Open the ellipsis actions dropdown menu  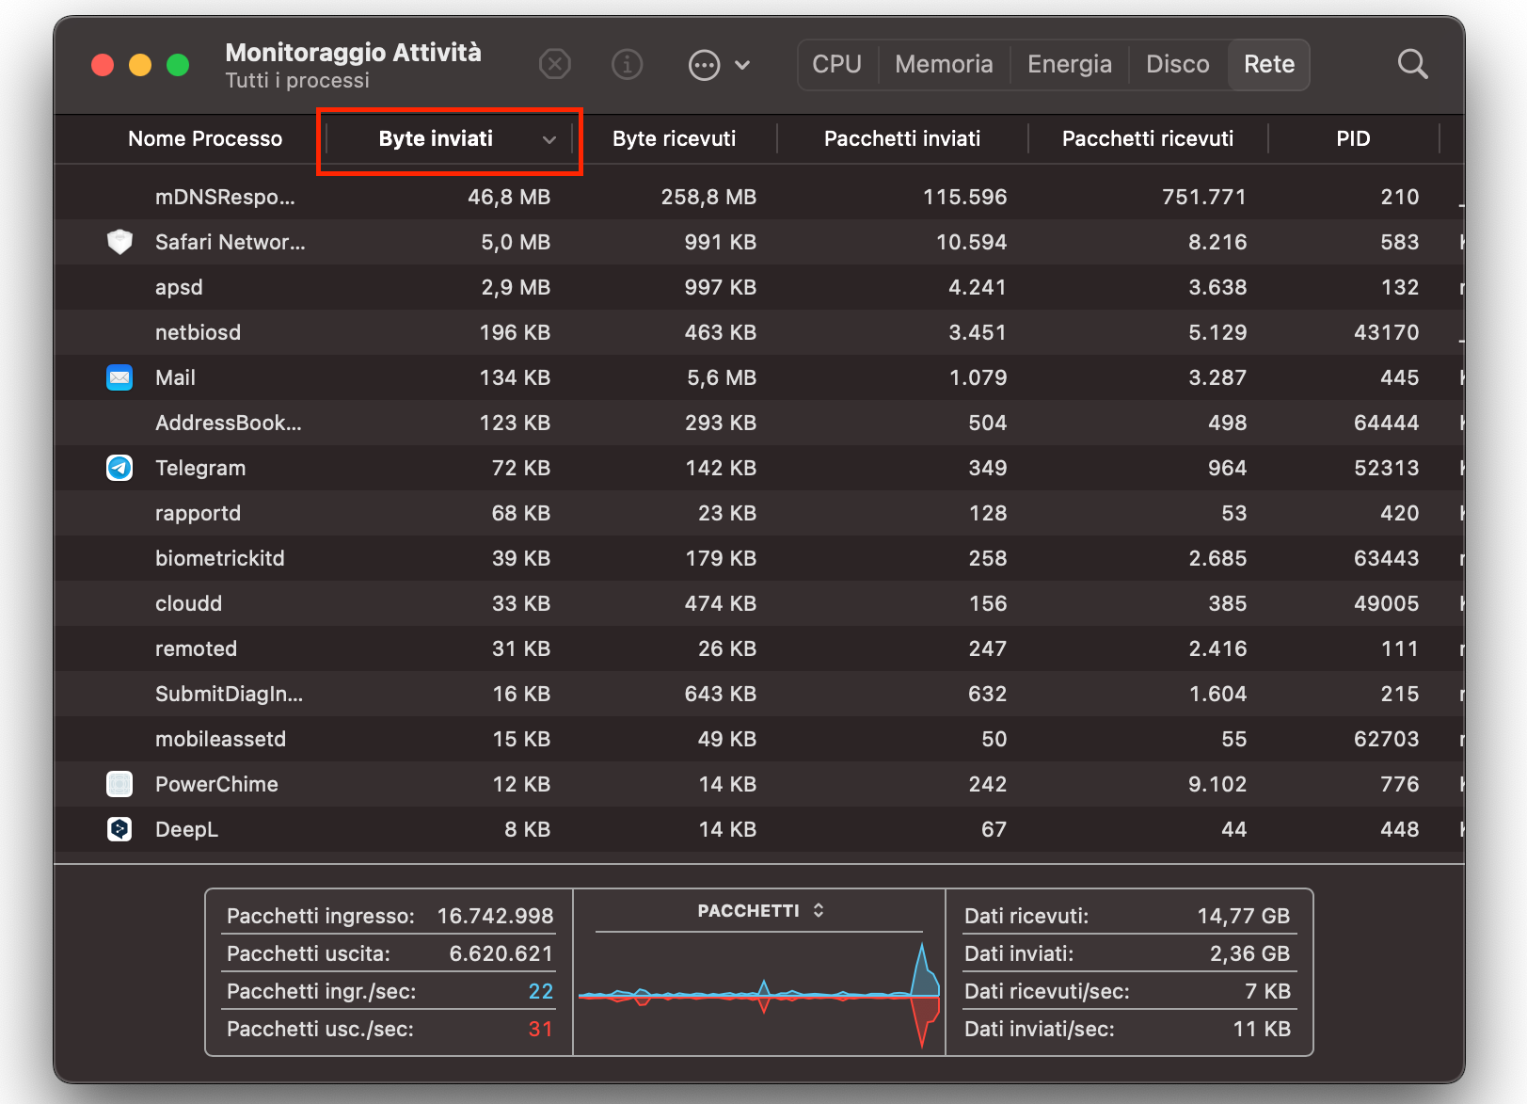click(x=719, y=65)
